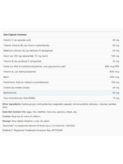Click the Choline citrate row
Image resolution: width=123 pixels, height=164 pixels.
61,87
